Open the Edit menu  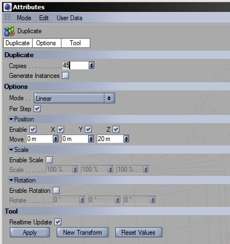tap(44, 18)
